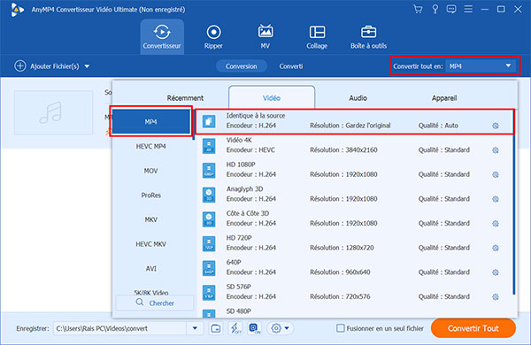Choose the SD 576P profile
The image size is (531, 345).
tap(355, 292)
